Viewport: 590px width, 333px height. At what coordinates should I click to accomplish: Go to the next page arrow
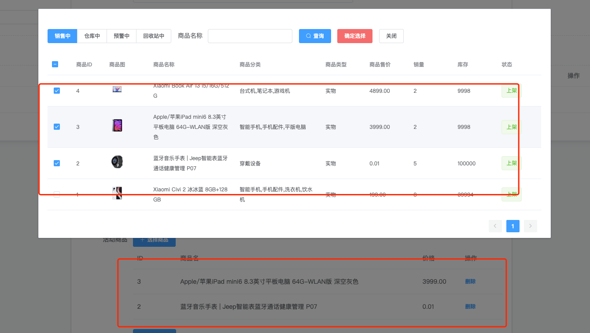point(531,226)
